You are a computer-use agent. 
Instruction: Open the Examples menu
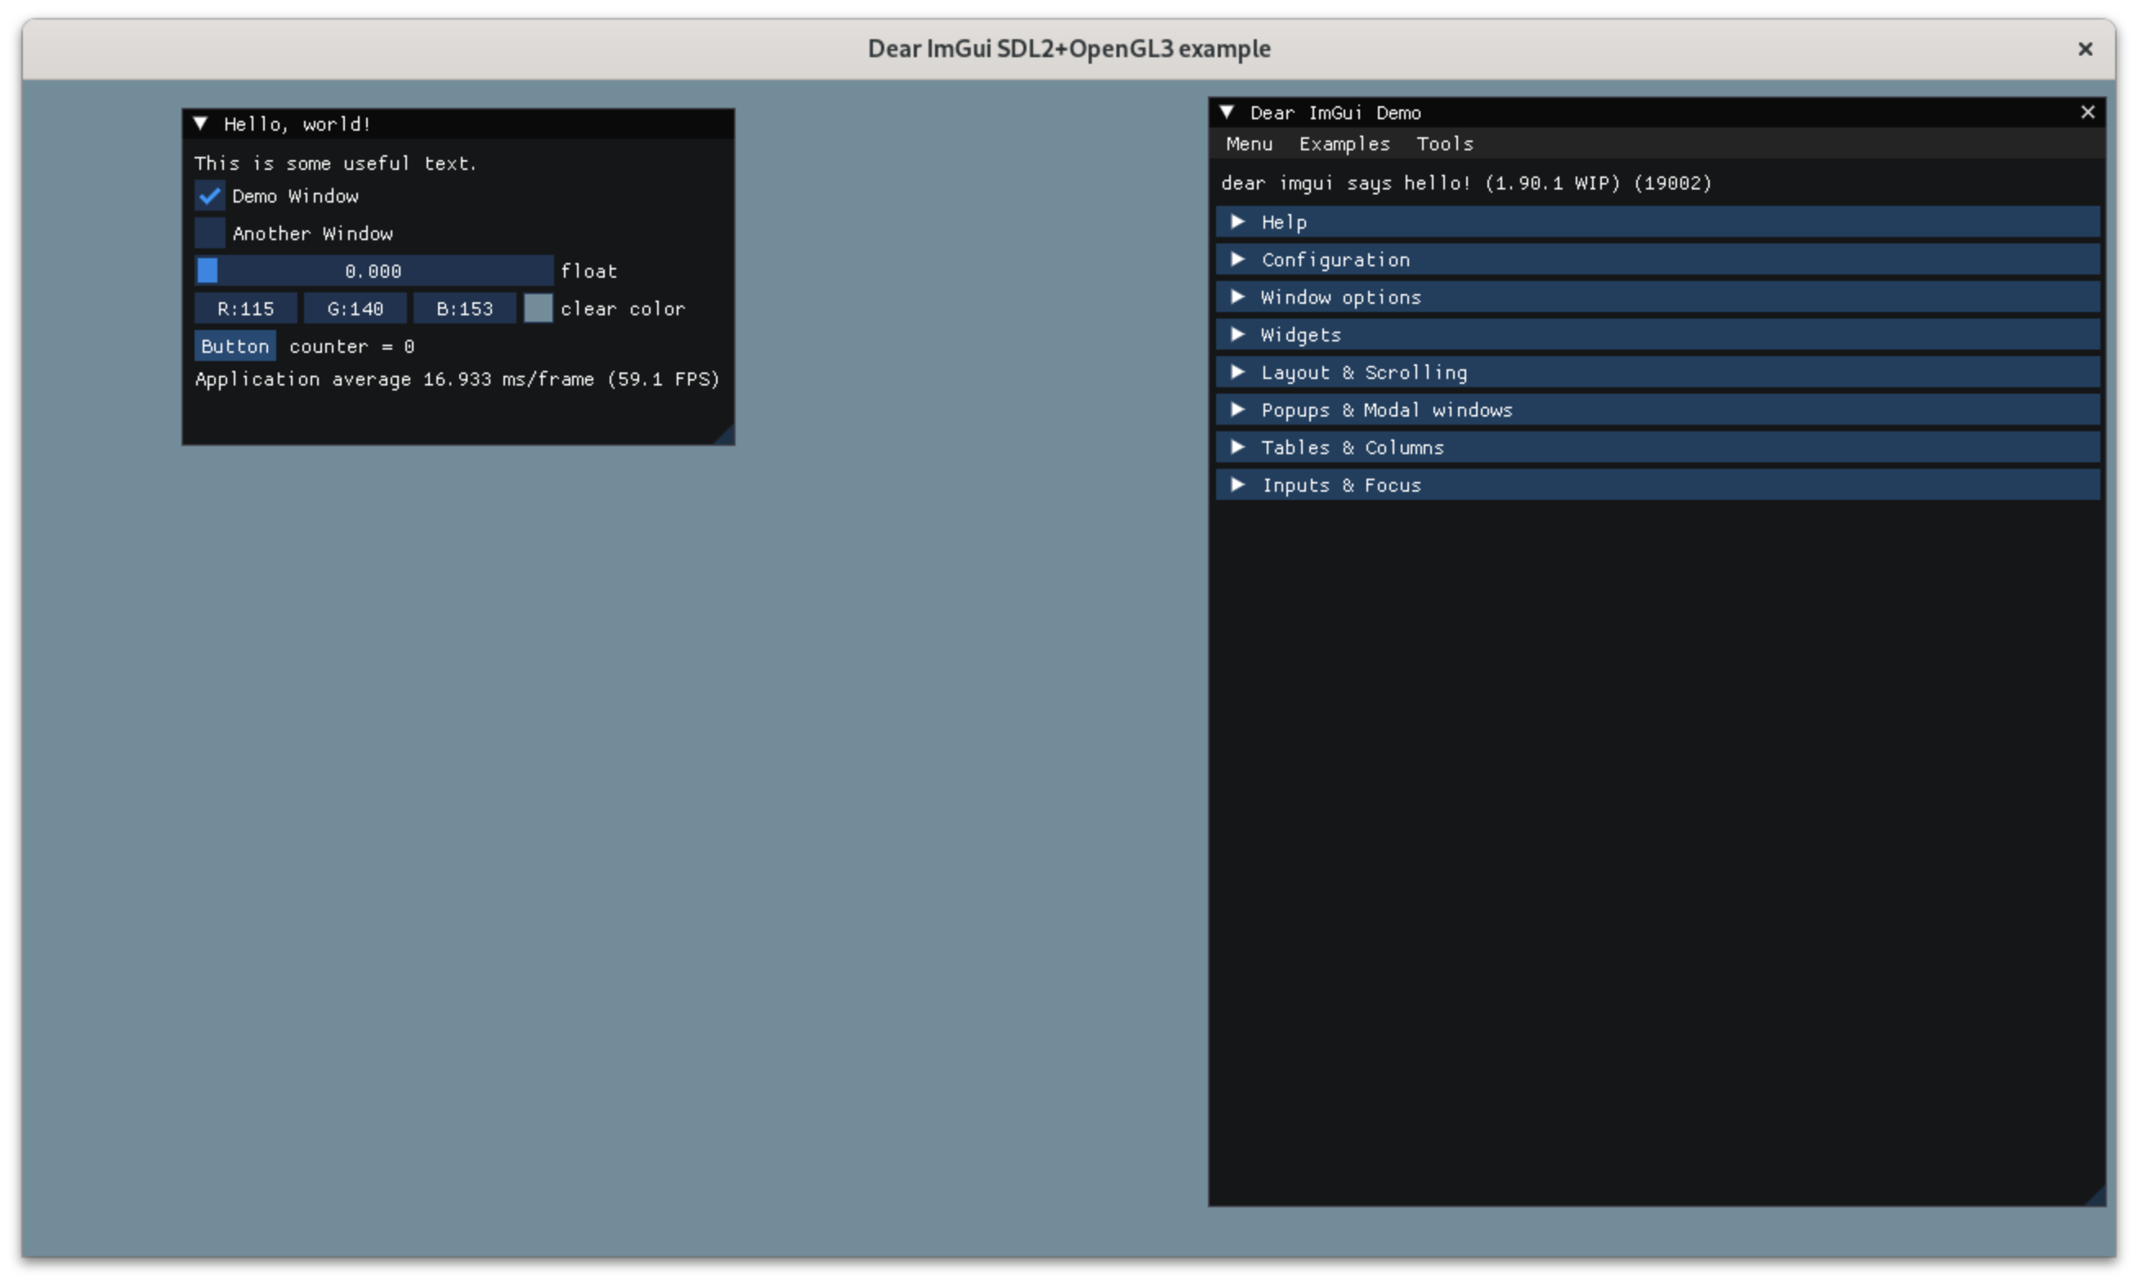1344,145
